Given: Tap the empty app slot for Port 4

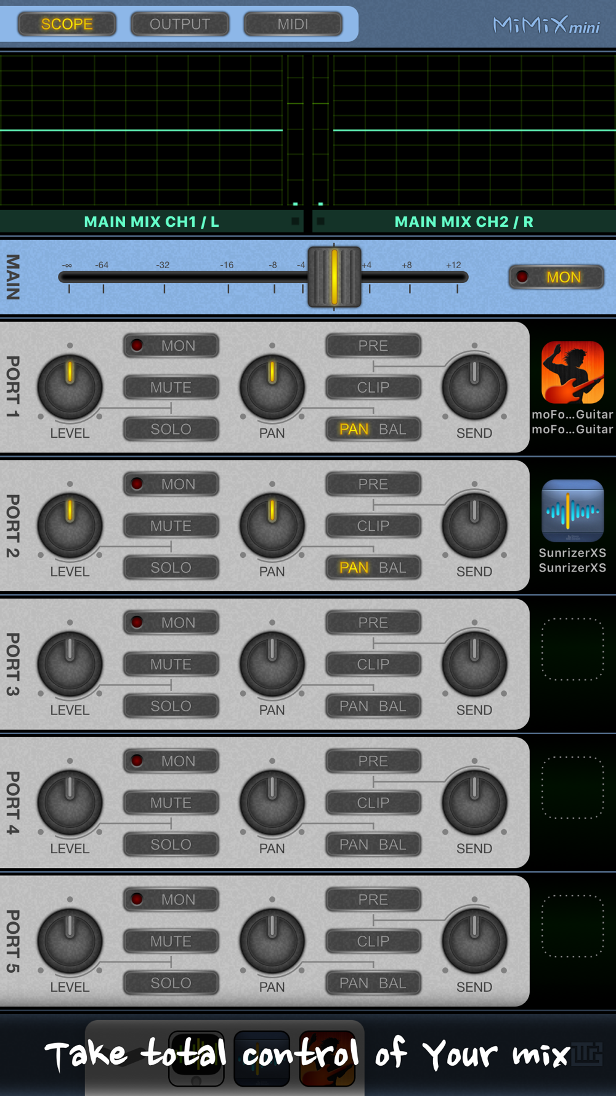Looking at the screenshot, I should pos(572,788).
